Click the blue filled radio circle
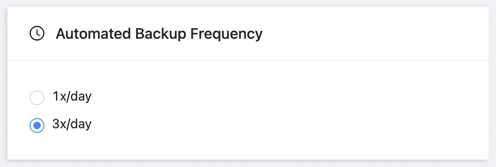Viewport: 496px width, 167px height. tap(37, 125)
